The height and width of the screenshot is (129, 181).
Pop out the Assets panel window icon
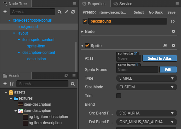(66, 75)
